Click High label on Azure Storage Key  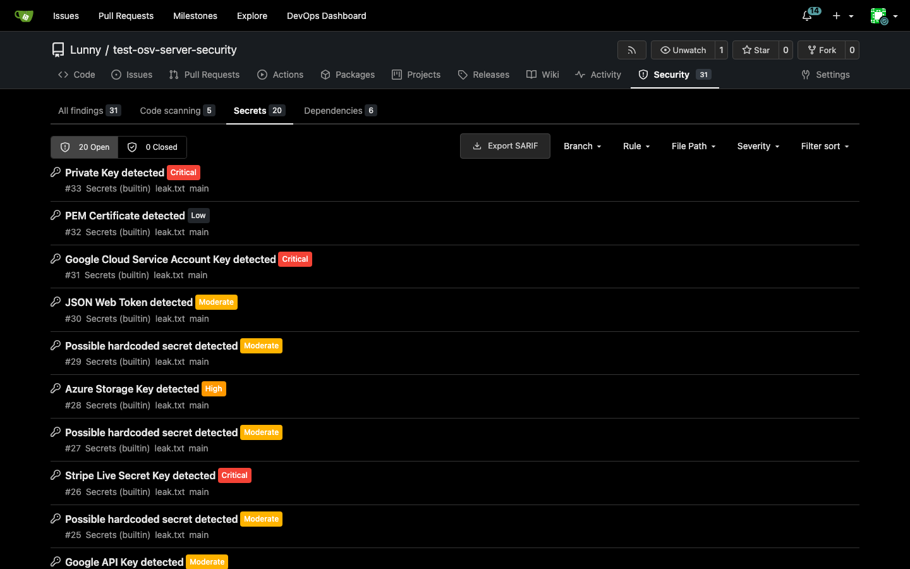(x=214, y=389)
